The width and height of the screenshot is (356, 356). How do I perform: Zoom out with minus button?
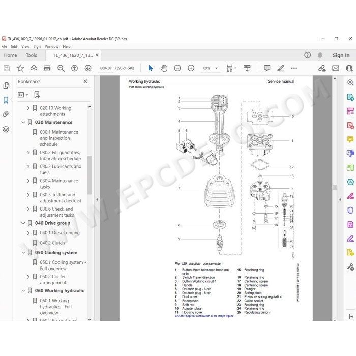[177, 68]
